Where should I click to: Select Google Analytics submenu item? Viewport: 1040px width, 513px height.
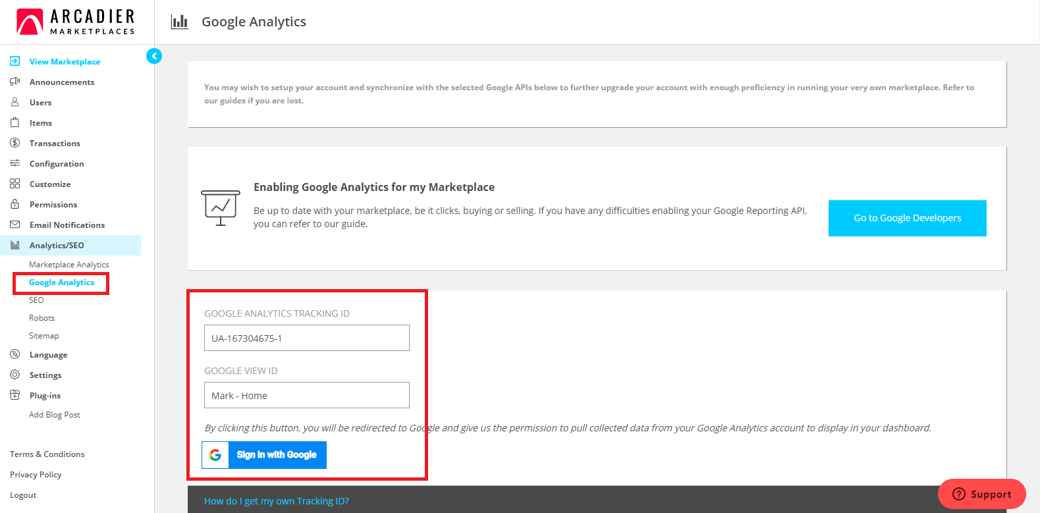tap(62, 283)
